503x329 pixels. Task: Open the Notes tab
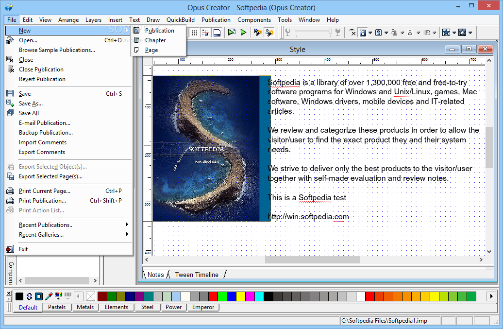[155, 275]
